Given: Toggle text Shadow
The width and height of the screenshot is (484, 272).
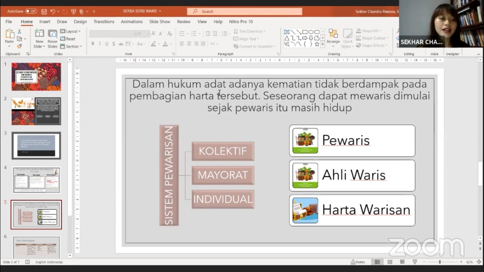Looking at the screenshot, I should (x=114, y=44).
